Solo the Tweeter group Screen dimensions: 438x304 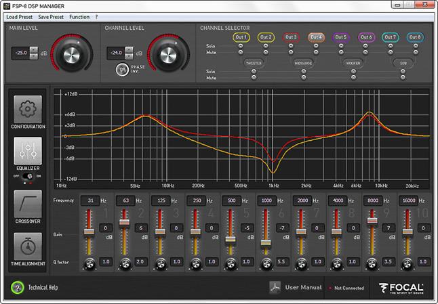[x=254, y=71]
